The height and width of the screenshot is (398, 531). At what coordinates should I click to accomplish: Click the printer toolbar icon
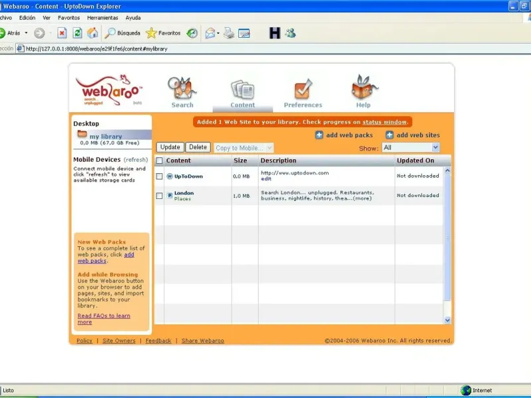pos(229,33)
